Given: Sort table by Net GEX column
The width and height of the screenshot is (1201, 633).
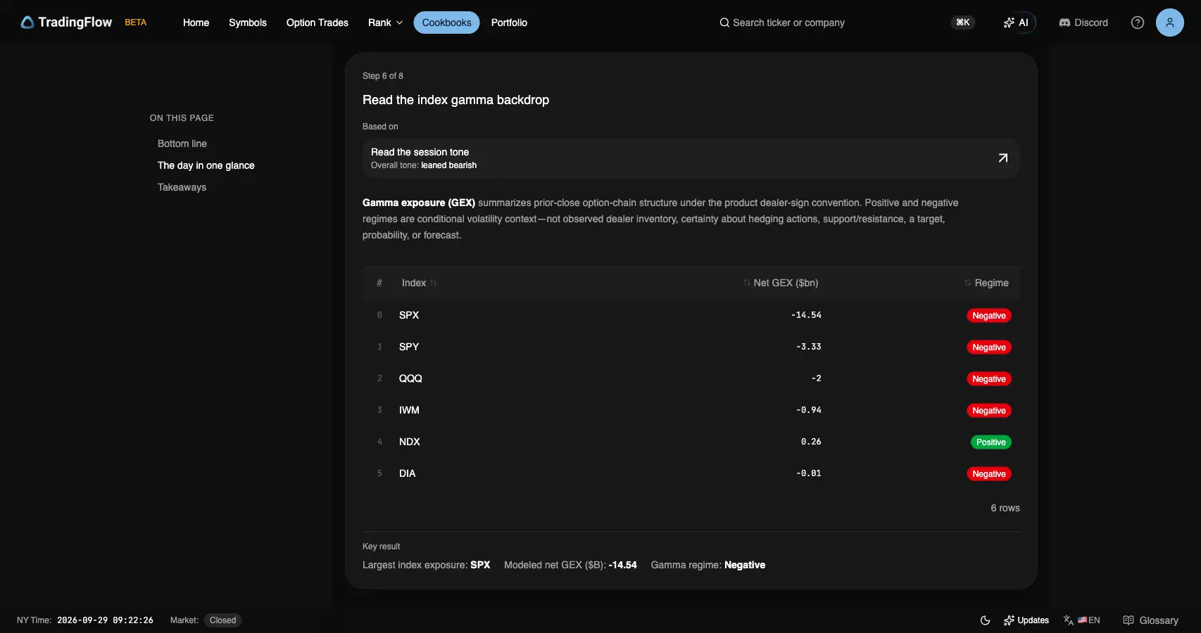Looking at the screenshot, I should tap(781, 283).
